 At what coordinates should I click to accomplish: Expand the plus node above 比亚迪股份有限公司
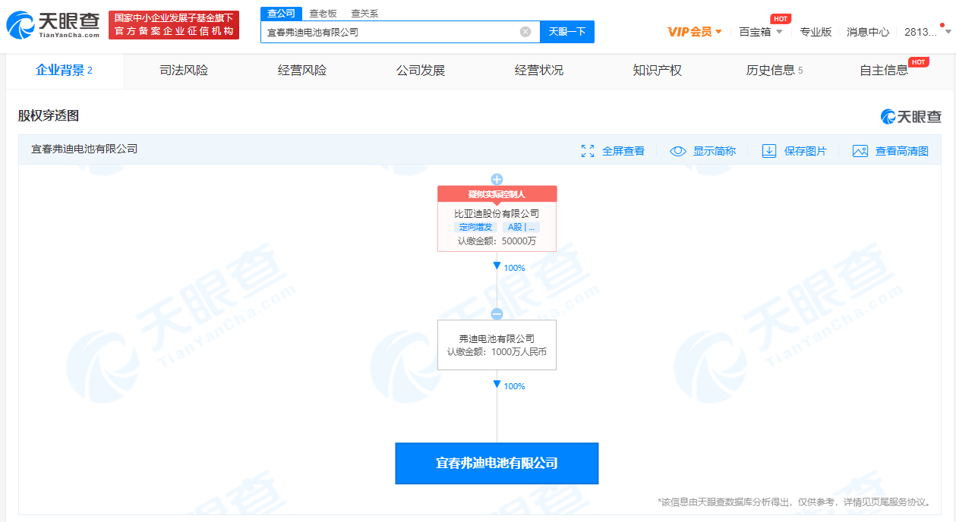pyautogui.click(x=497, y=180)
